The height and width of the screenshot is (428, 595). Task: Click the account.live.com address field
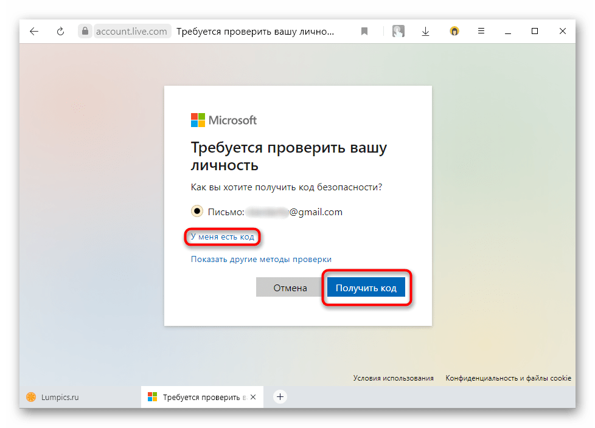tap(131, 32)
